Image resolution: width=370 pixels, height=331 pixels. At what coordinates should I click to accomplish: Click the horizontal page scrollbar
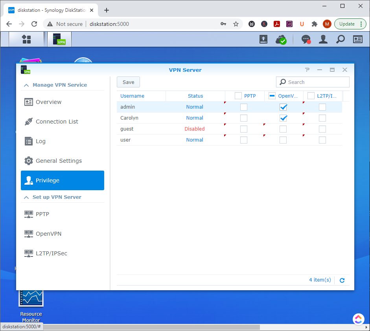pos(151,327)
